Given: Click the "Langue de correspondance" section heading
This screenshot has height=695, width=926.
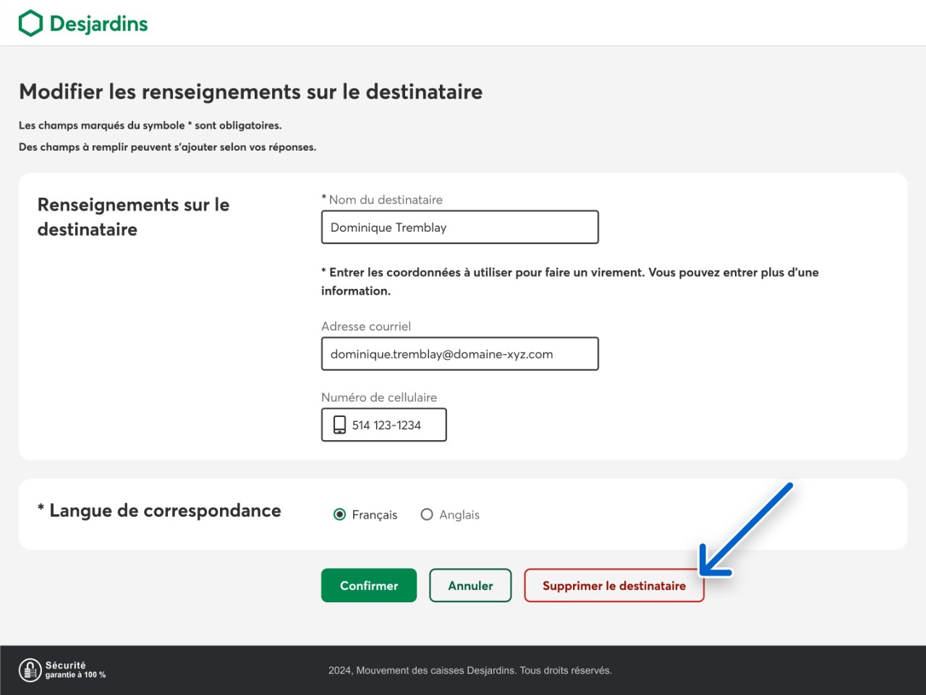Looking at the screenshot, I should [165, 510].
